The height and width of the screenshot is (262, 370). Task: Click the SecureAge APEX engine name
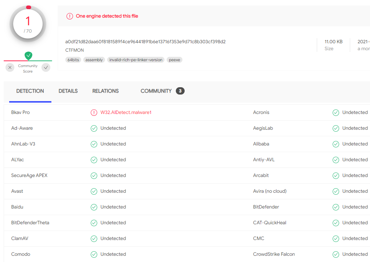pyautogui.click(x=29, y=176)
